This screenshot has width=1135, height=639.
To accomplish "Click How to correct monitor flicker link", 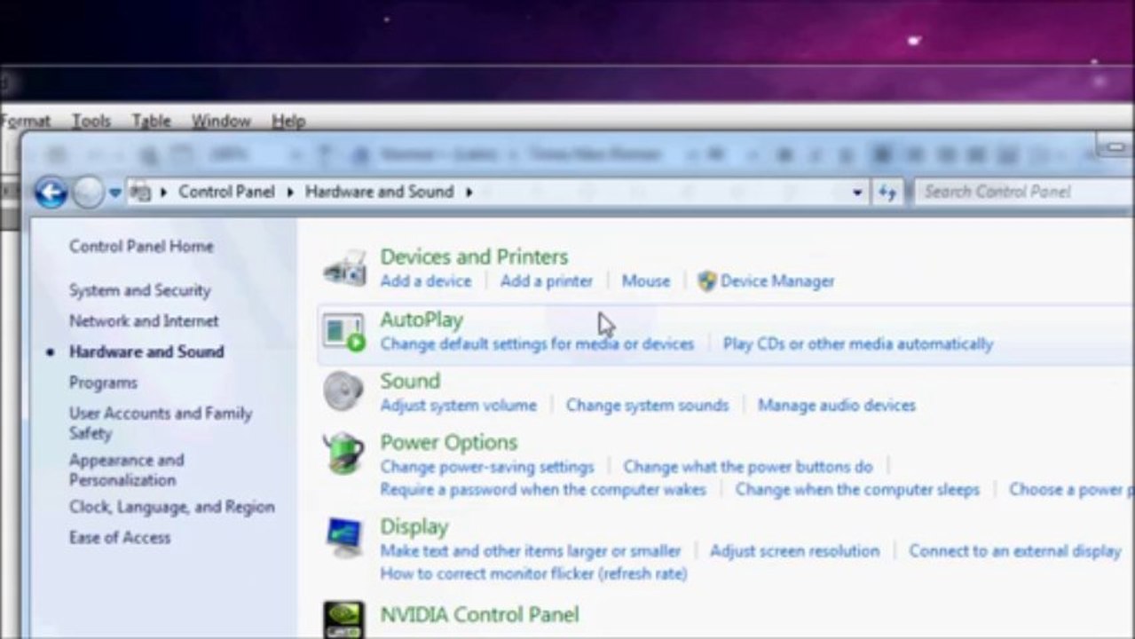I will 533,574.
